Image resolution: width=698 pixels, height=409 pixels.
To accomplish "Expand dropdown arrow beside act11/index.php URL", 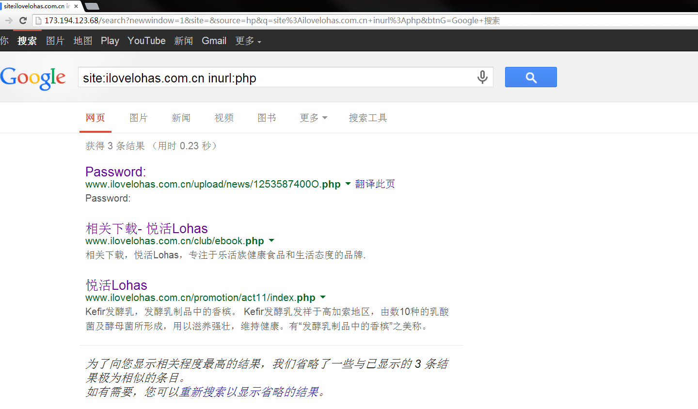I will tap(323, 298).
